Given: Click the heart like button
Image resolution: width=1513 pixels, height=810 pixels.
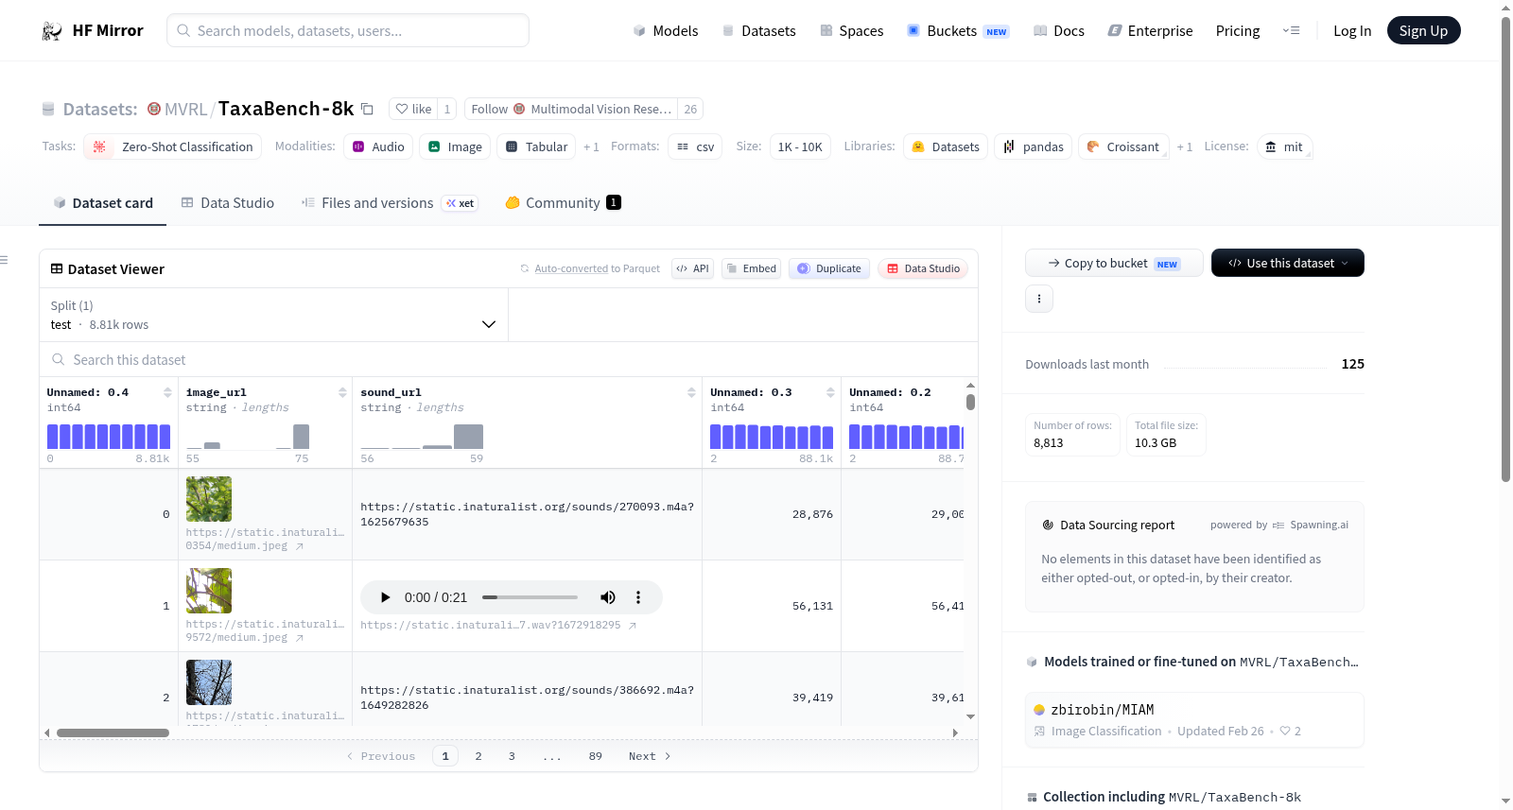Looking at the screenshot, I should tap(412, 110).
